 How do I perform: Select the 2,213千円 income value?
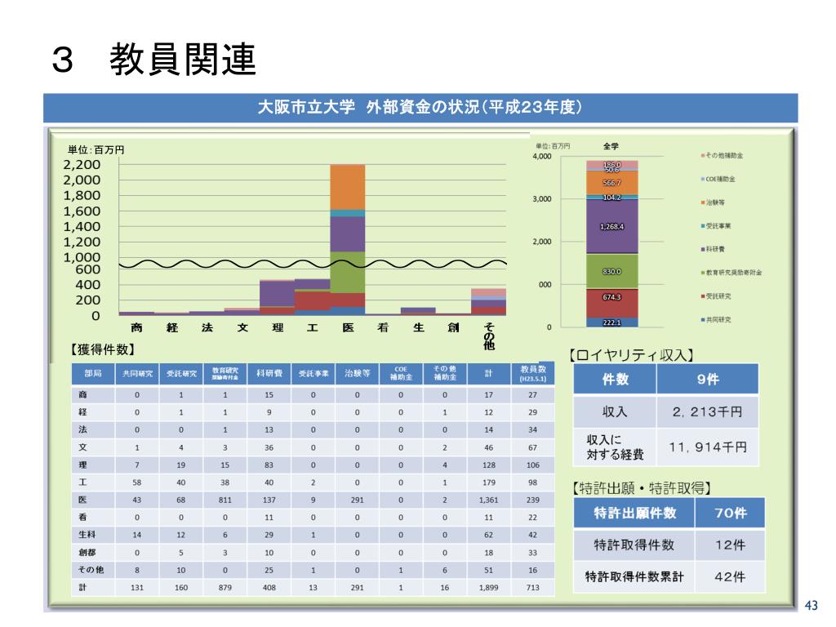(708, 411)
